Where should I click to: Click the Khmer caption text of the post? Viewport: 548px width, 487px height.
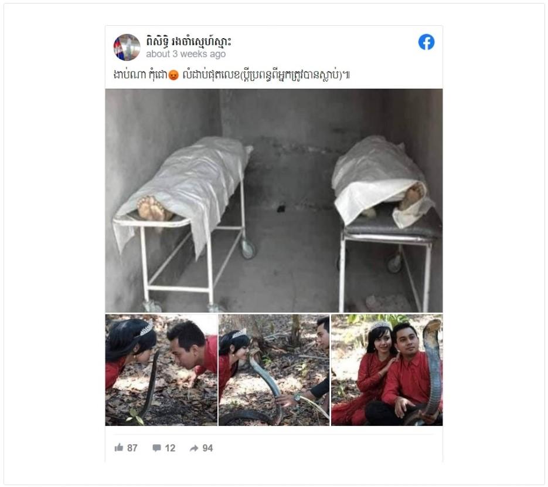pyautogui.click(x=232, y=75)
